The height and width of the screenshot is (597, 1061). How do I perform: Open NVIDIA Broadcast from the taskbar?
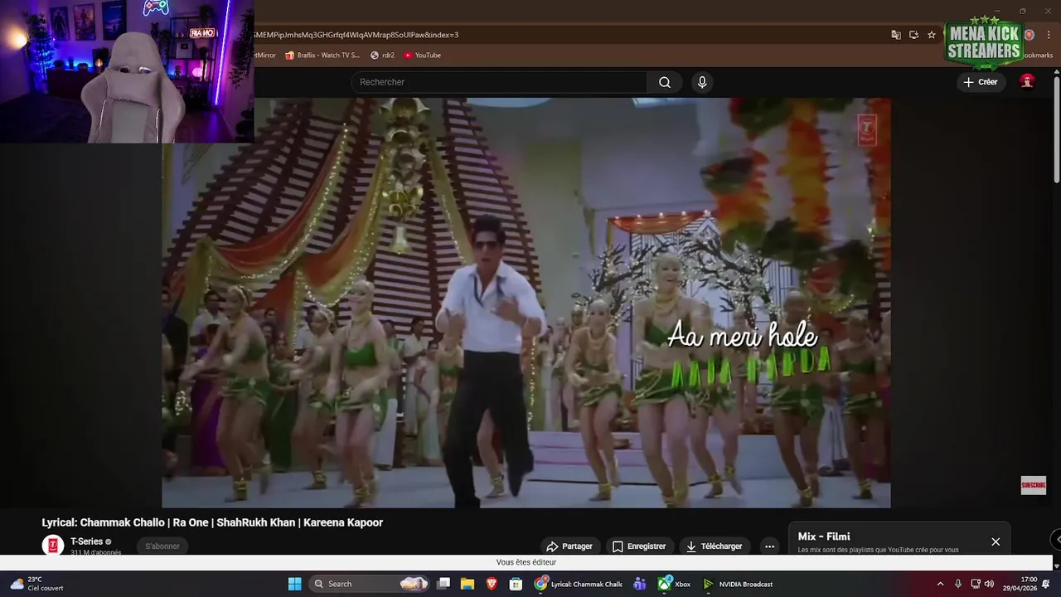[x=738, y=584]
